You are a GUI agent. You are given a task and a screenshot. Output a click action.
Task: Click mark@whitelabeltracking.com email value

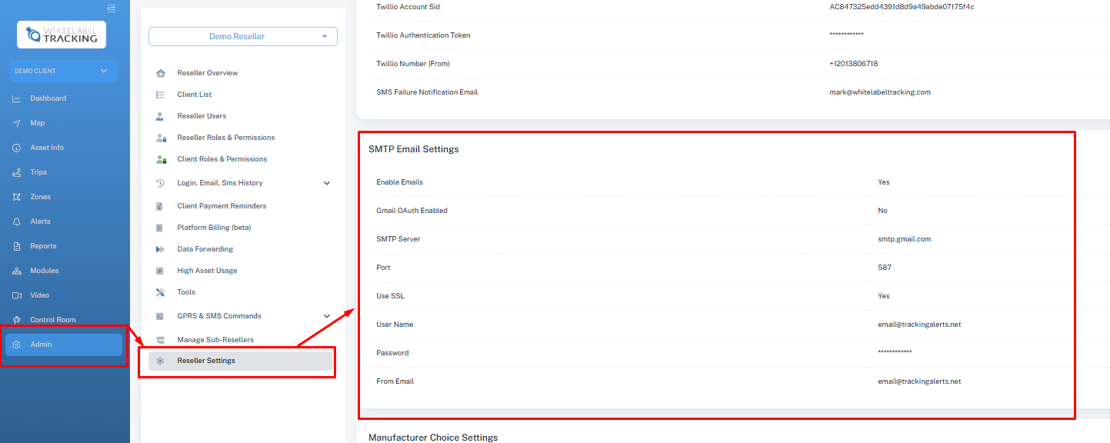point(880,92)
